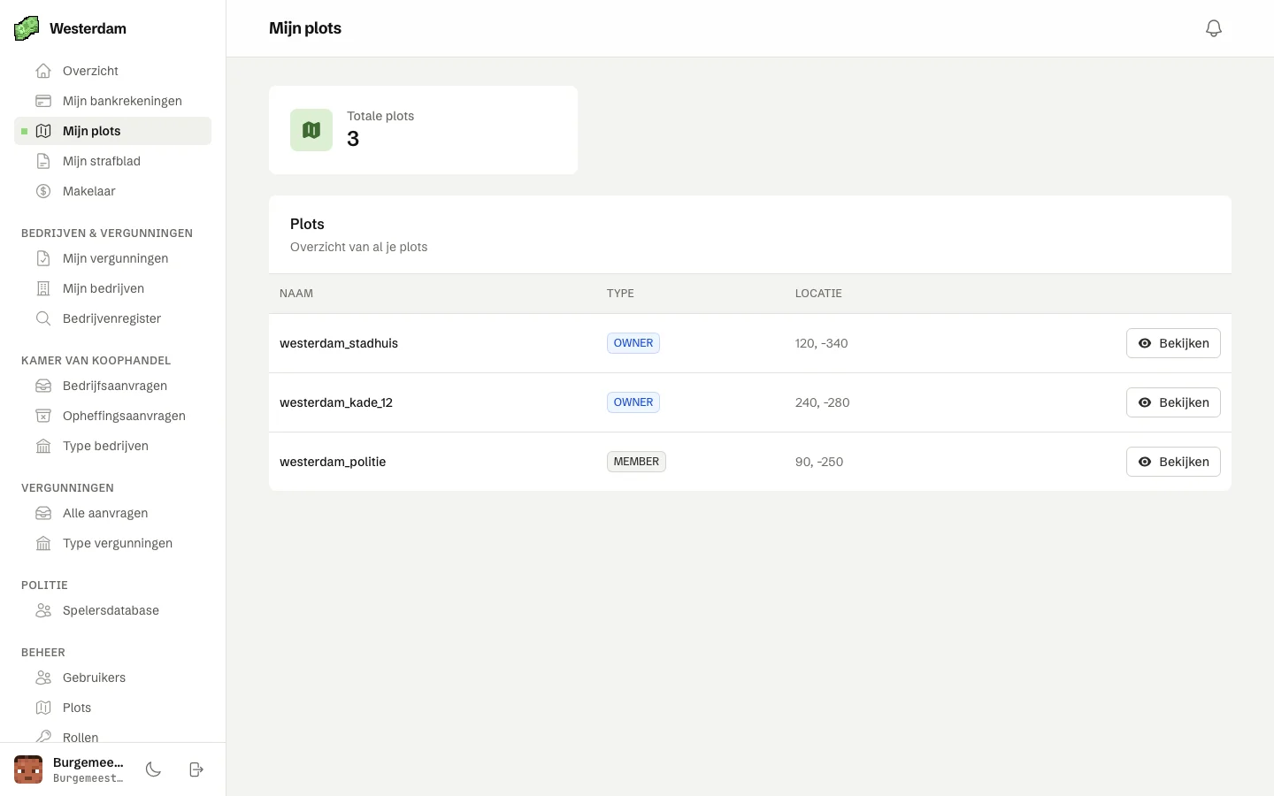The width and height of the screenshot is (1274, 796).
Task: Click the Bedrijfsaanvragen inbox icon
Action: tap(43, 386)
